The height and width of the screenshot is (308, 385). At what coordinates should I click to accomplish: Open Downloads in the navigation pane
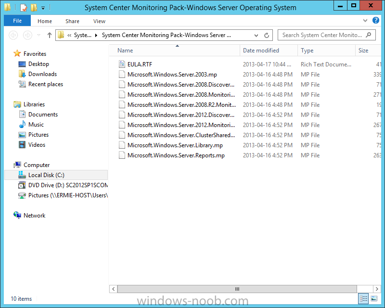[38, 74]
